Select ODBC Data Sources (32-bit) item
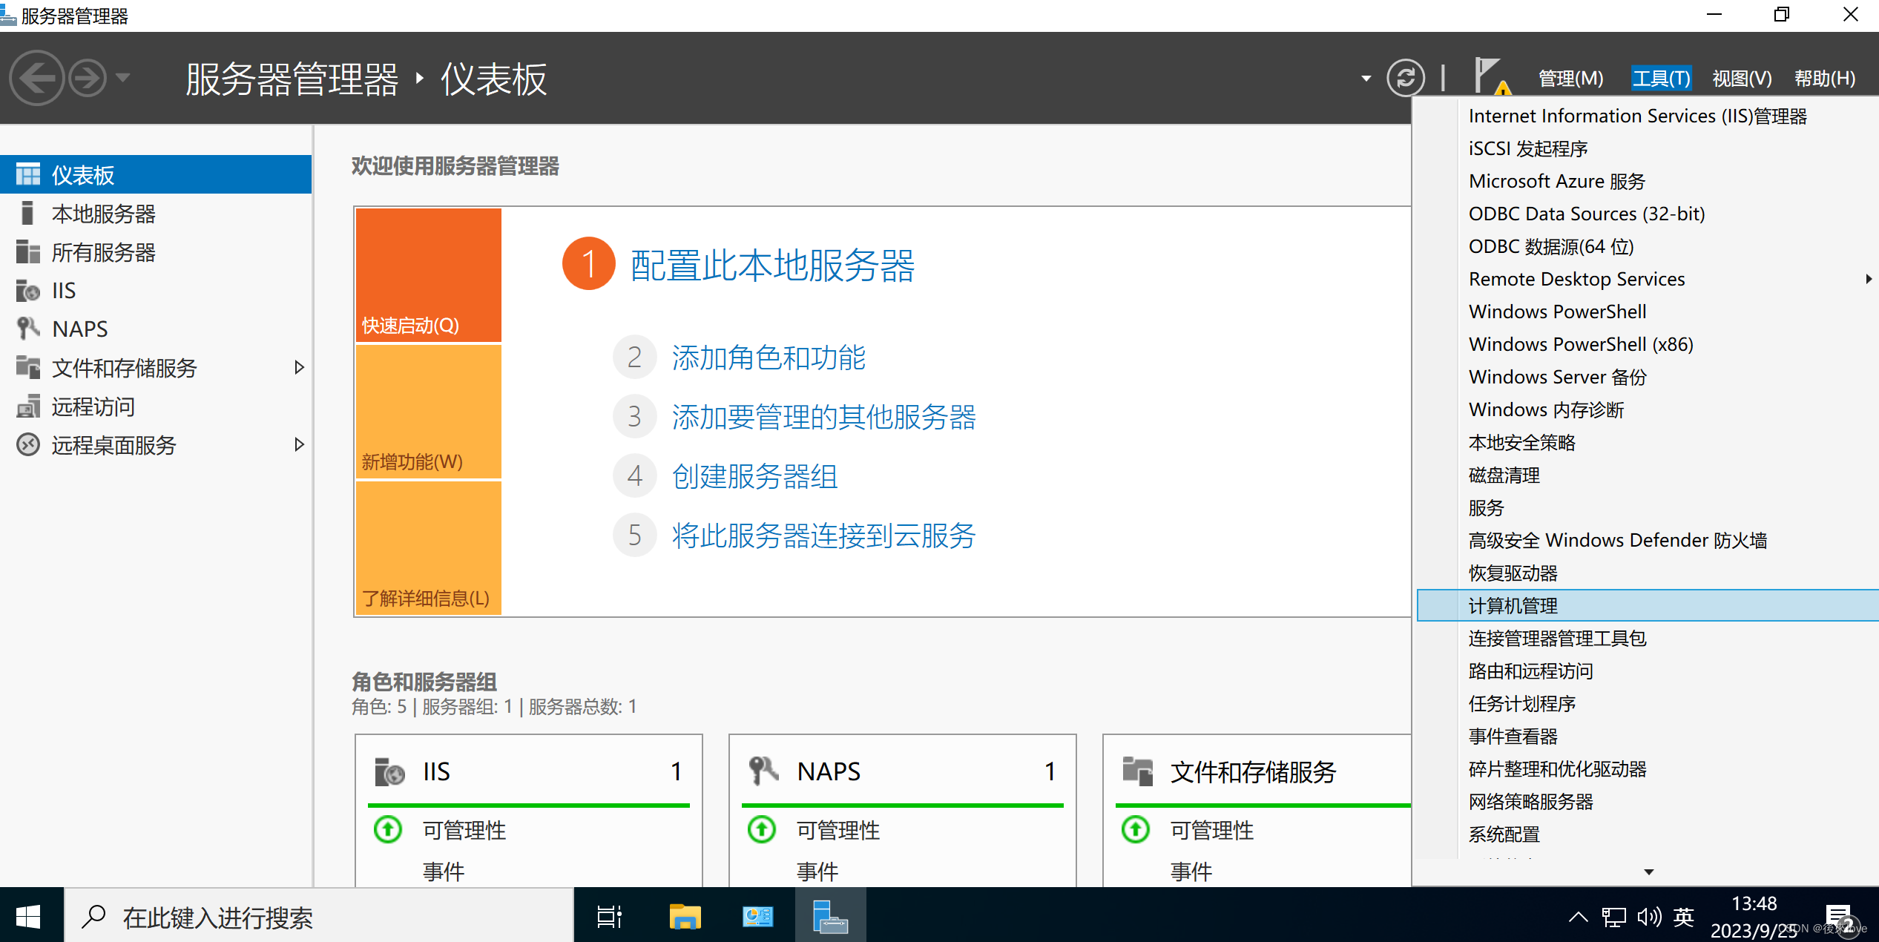The width and height of the screenshot is (1879, 942). coord(1648,214)
